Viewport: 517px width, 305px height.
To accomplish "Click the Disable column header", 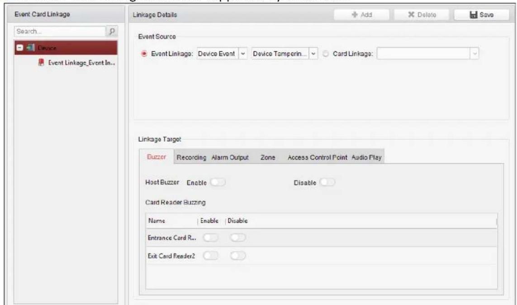I will point(237,221).
